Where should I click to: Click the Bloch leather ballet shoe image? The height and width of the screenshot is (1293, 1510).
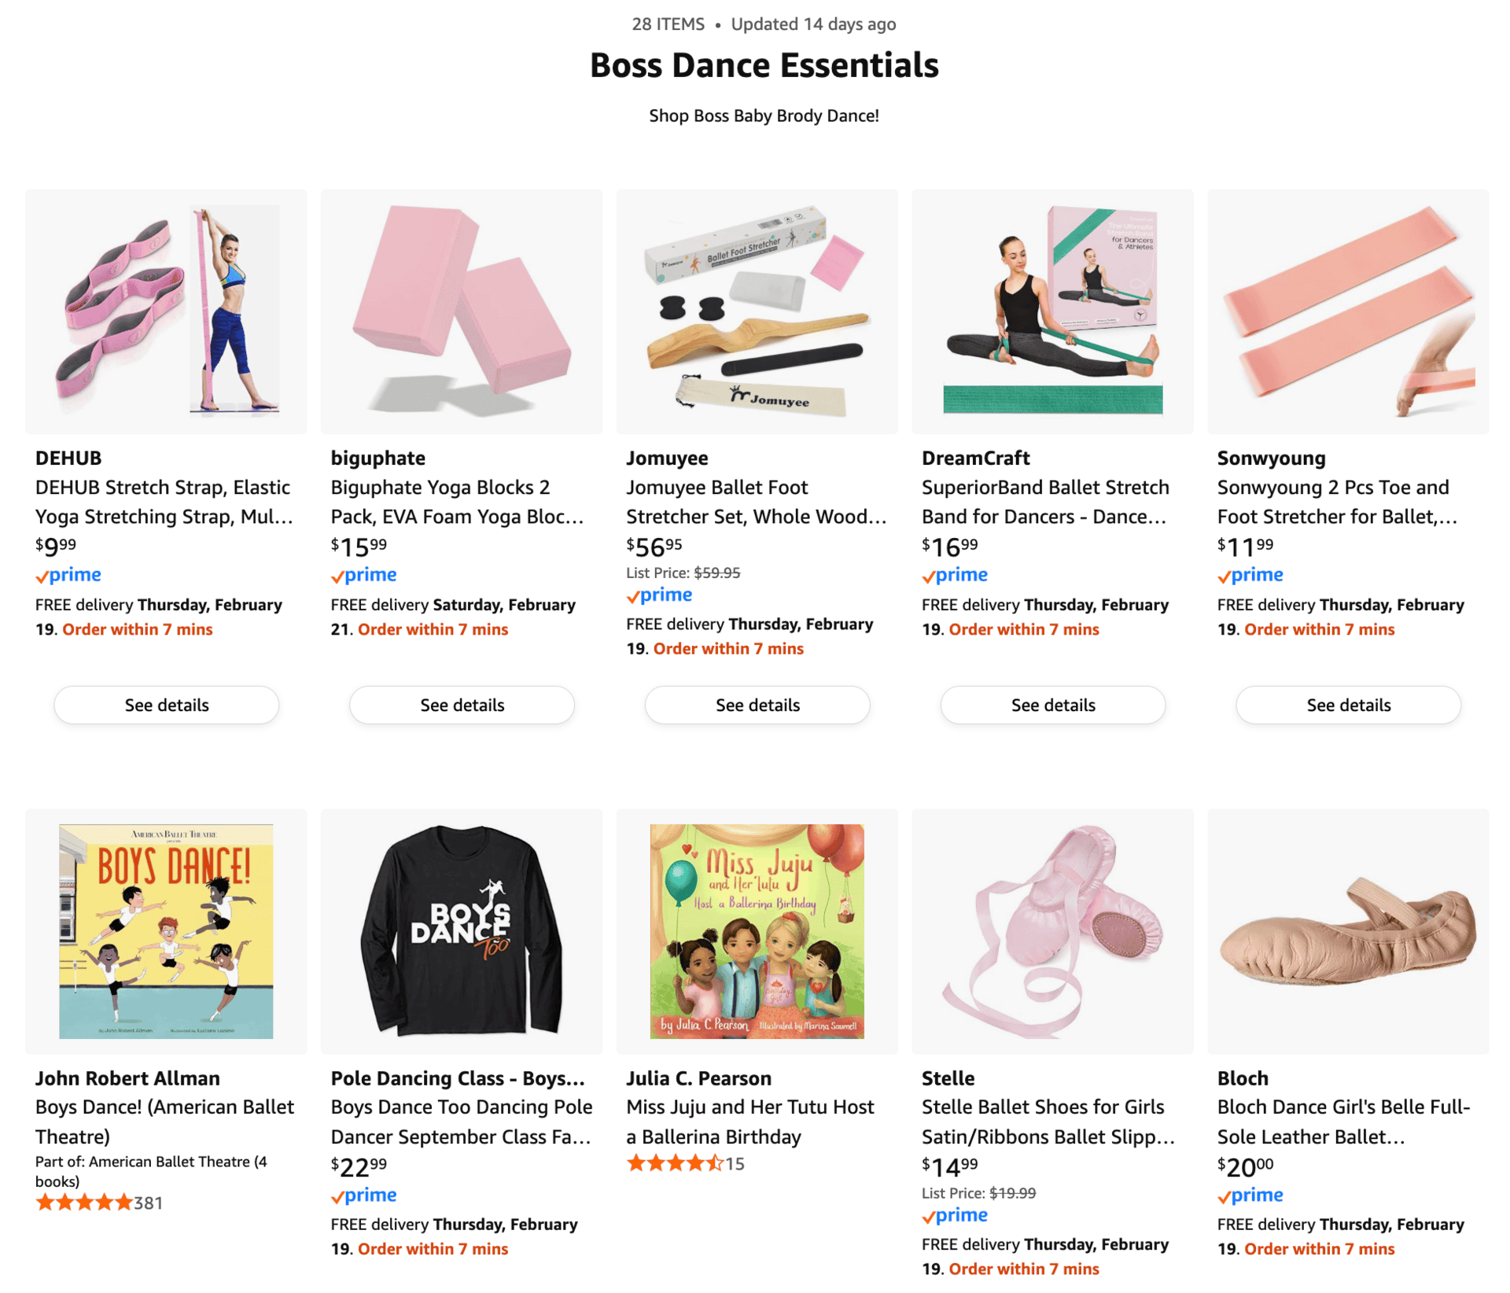pos(1347,930)
